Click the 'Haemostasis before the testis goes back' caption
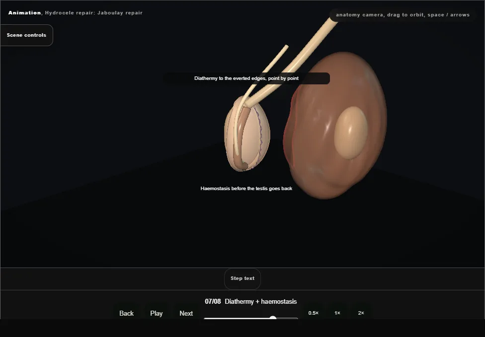This screenshot has height=337, width=485. [x=246, y=189]
